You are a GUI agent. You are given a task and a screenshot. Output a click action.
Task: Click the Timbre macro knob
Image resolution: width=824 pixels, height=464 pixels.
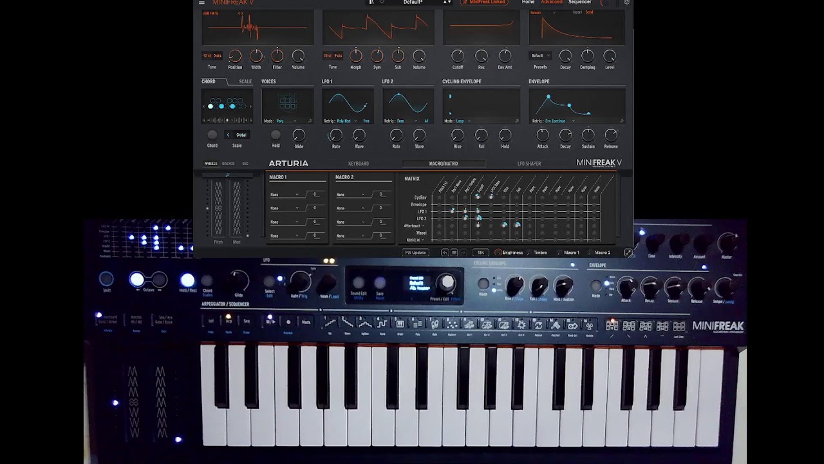(x=529, y=253)
